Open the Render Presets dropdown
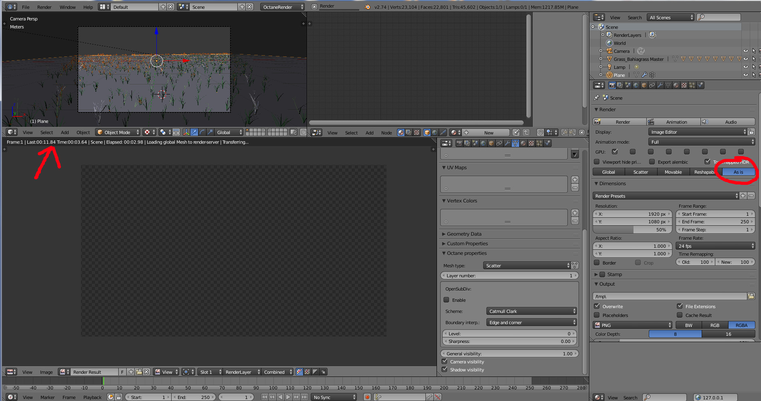The height and width of the screenshot is (401, 761). [666, 196]
